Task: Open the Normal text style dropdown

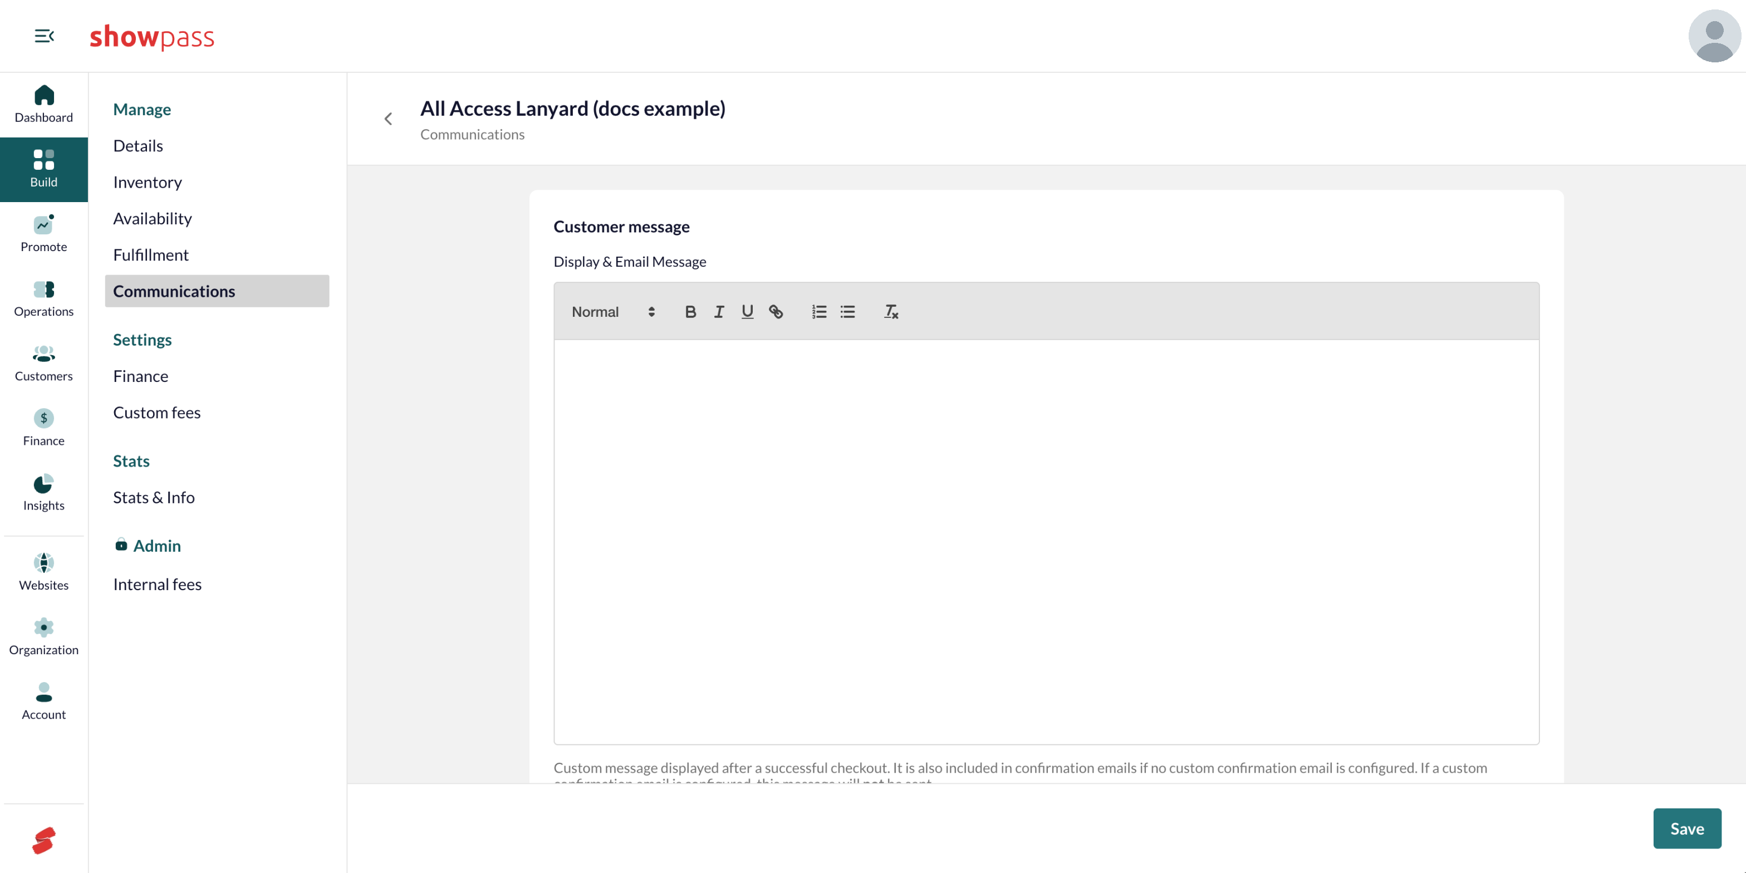Action: tap(614, 312)
